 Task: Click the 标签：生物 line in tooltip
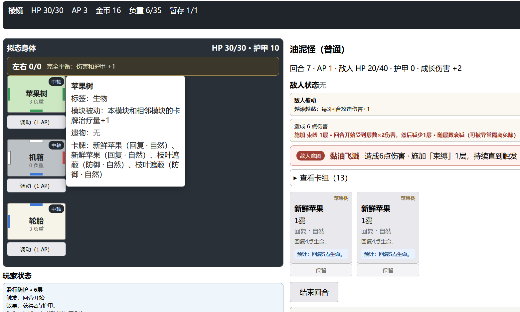89,98
